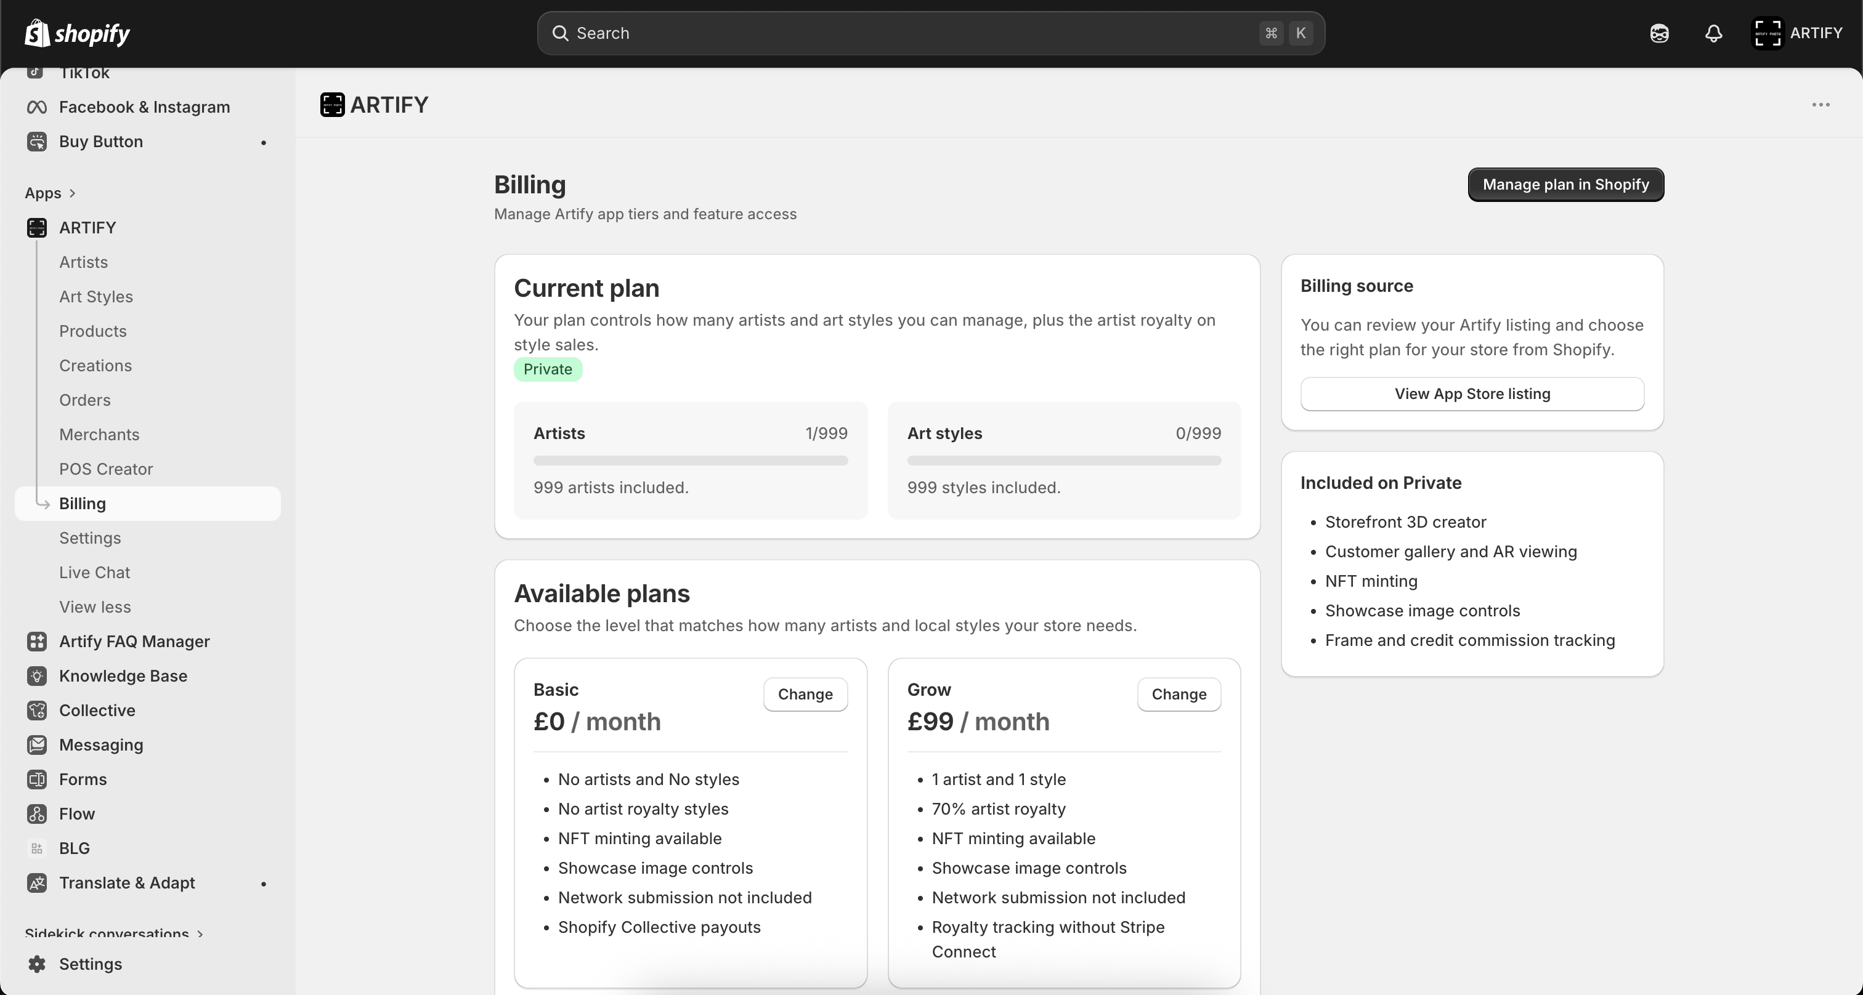This screenshot has width=1863, height=995.
Task: Open the three-dot page actions menu
Action: 1820,105
